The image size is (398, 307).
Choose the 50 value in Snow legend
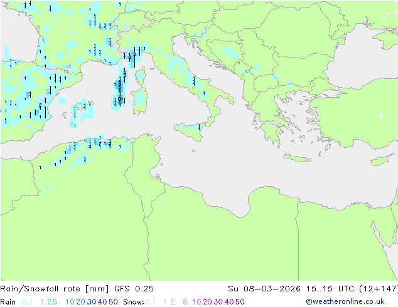pos(240,302)
